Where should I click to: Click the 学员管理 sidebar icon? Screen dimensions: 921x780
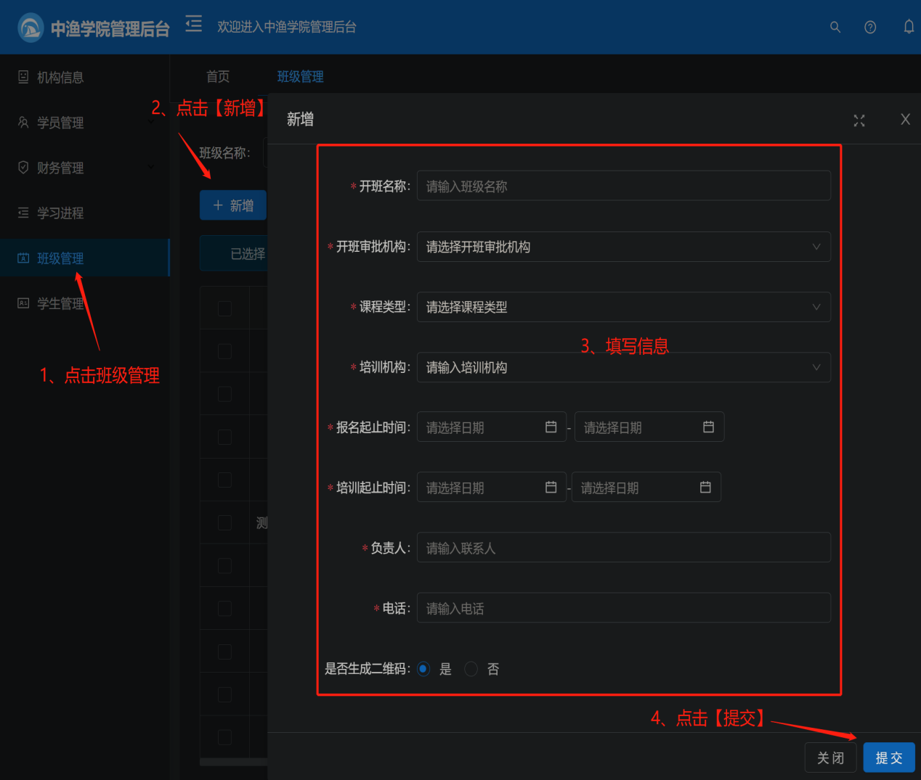(x=23, y=122)
